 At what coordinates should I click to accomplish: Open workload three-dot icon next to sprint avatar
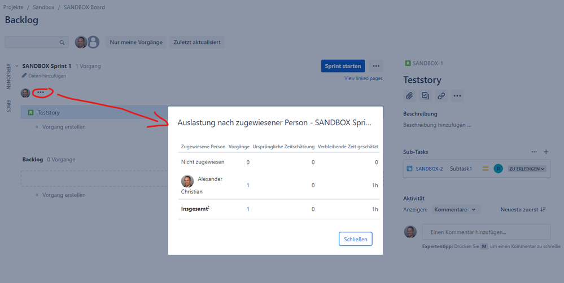(41, 92)
